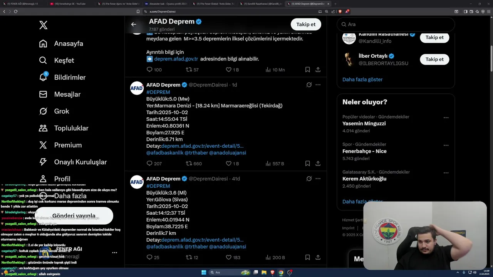Open Keşfet search page
The height and width of the screenshot is (277, 493).
pos(57,60)
